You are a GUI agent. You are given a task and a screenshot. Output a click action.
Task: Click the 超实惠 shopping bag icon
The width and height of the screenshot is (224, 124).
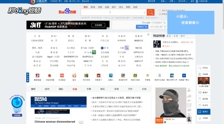click(x=200, y=99)
